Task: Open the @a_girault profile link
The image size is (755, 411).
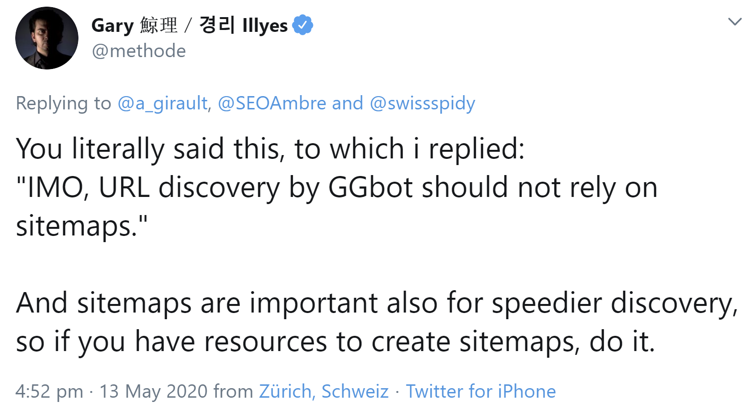Action: 163,103
